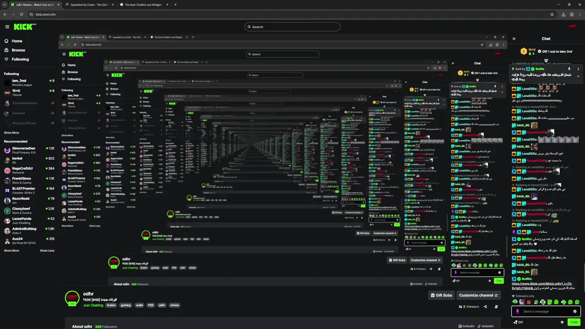Open SimuverseDen recommended channel
The height and width of the screenshot is (329, 585).
pos(29,150)
